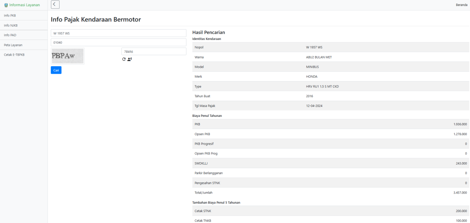Viewport: 470px width, 223px height.
Task: Click the PBPAw captcha image
Action: pos(68,56)
